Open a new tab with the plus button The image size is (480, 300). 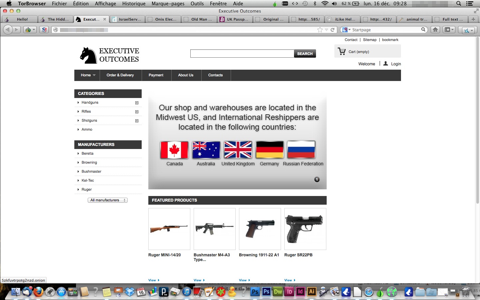tap(473, 19)
